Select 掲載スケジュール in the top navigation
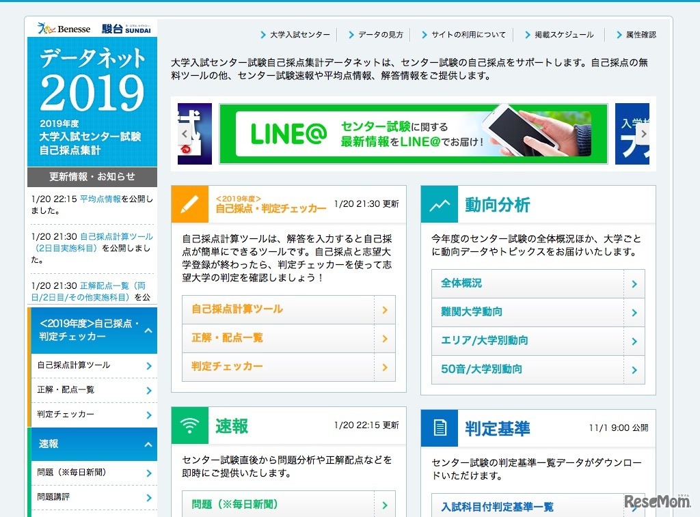700x517 pixels. (x=566, y=34)
